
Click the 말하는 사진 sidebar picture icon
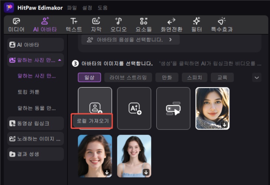(12, 60)
